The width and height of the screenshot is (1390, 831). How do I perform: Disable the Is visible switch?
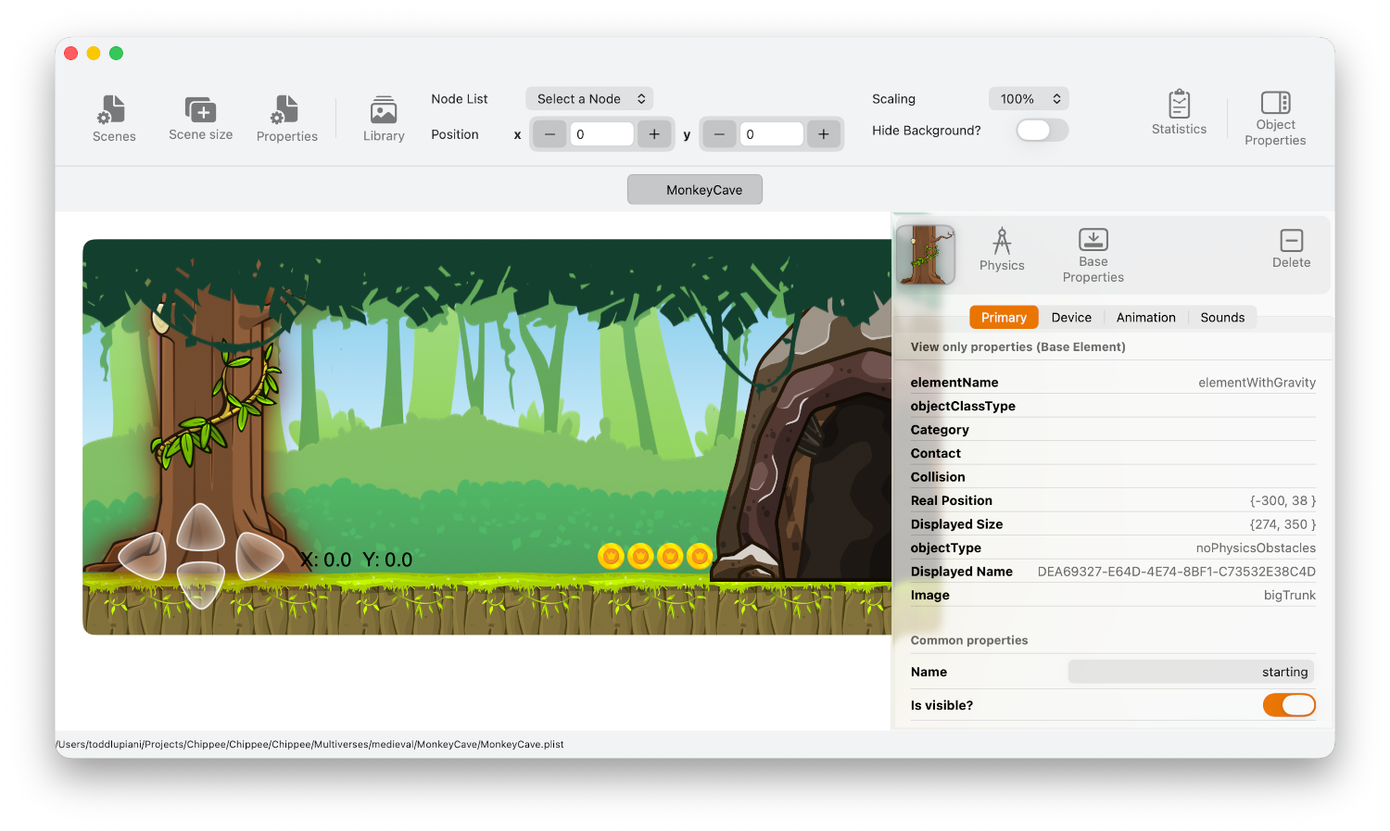click(1288, 705)
